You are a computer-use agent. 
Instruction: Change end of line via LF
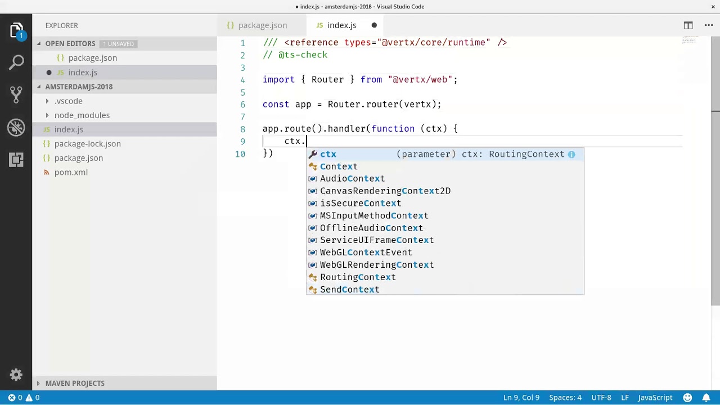tap(624, 398)
